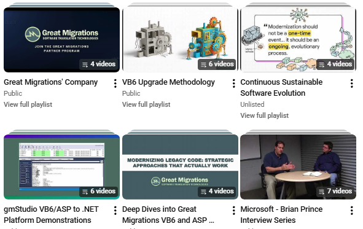Click the VB6 Upgrade Methodology title
The height and width of the screenshot is (229, 363).
[x=168, y=82]
